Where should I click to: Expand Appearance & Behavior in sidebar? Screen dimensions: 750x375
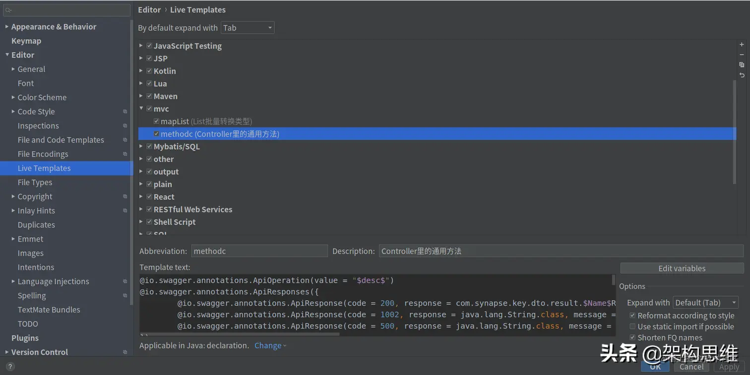pyautogui.click(x=7, y=26)
